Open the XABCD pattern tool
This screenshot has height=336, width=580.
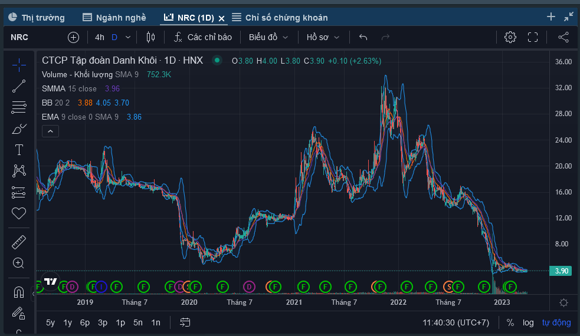[19, 171]
